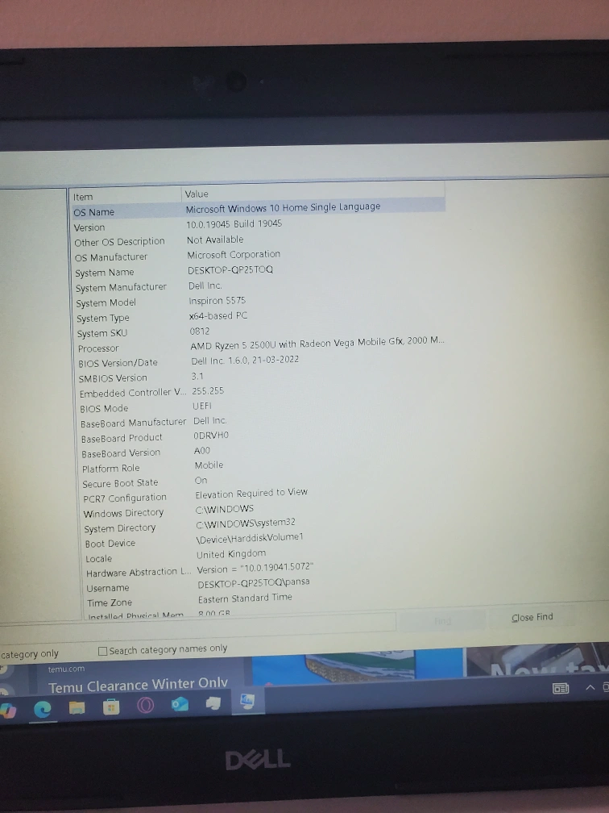Launch Microsoft Store from the taskbar
The height and width of the screenshot is (813, 609).
[111, 707]
